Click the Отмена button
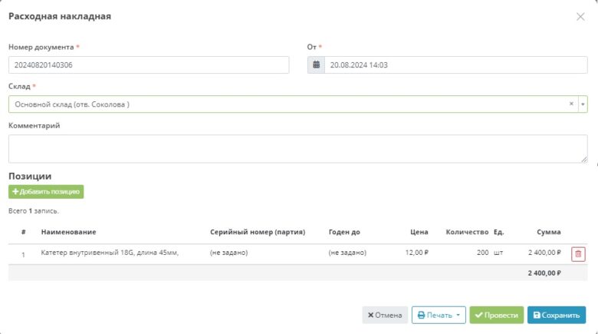 tap(385, 316)
